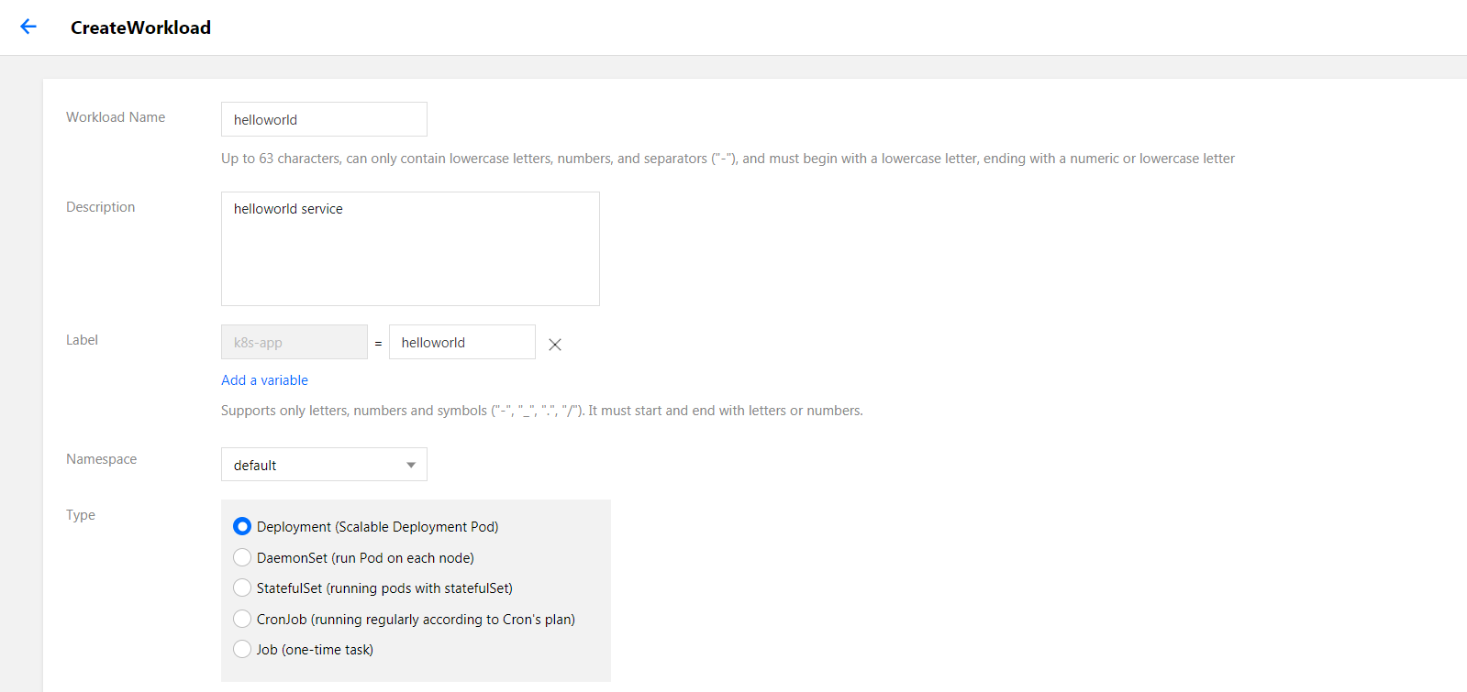This screenshot has height=692, width=1467.
Task: Click the Label field caption
Action: 82,340
